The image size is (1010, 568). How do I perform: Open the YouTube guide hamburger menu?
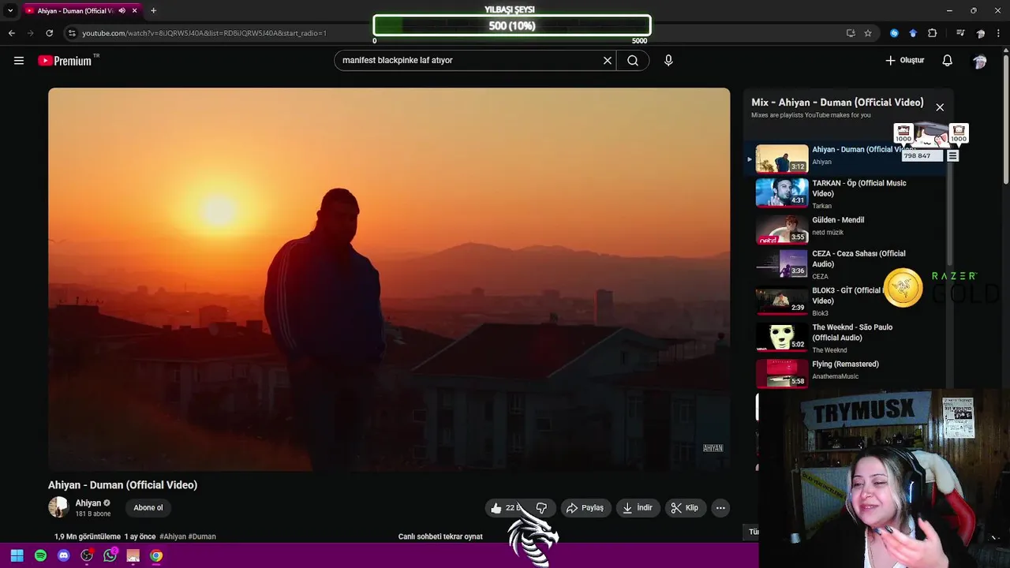tap(19, 61)
